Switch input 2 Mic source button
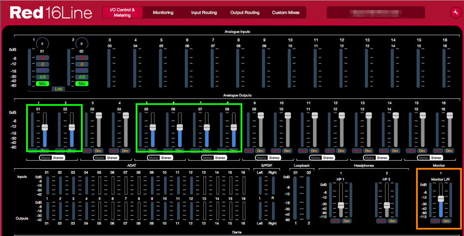Screen dimensions: 464x236 click(82, 84)
